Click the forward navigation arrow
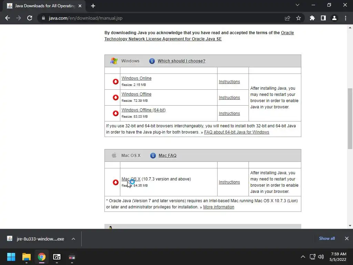 pyautogui.click(x=19, y=18)
